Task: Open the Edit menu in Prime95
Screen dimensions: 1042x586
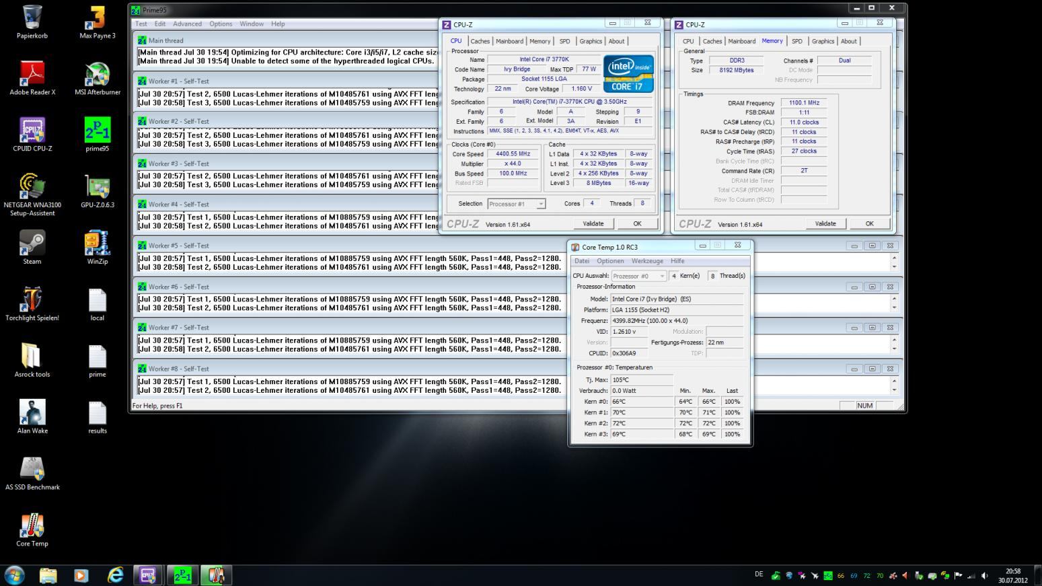Action: pos(160,24)
